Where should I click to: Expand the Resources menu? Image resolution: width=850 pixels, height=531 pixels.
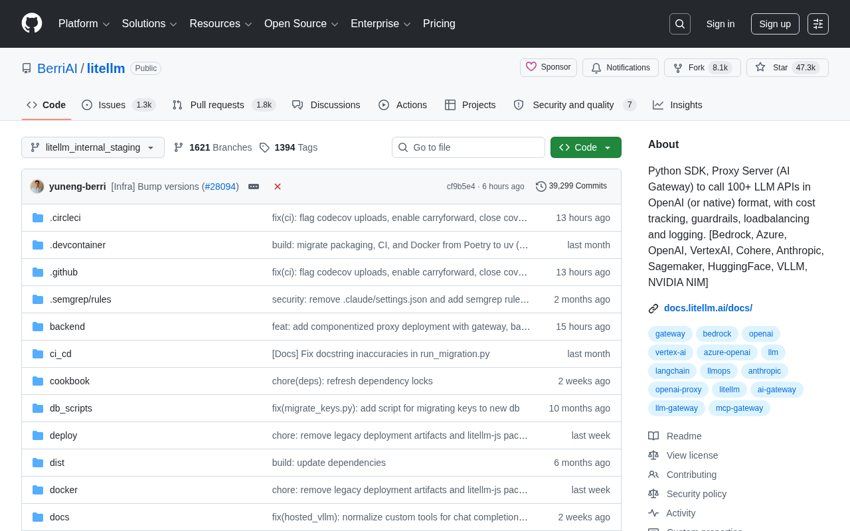point(221,24)
